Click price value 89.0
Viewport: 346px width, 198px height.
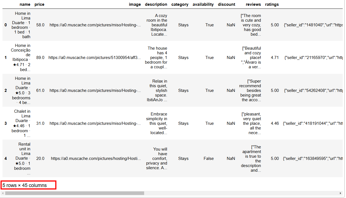[x=40, y=58]
